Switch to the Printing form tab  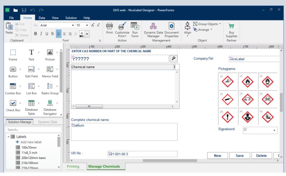(73, 166)
